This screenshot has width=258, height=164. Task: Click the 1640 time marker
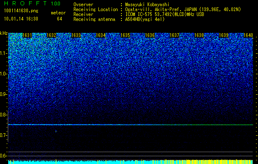tap(248, 35)
